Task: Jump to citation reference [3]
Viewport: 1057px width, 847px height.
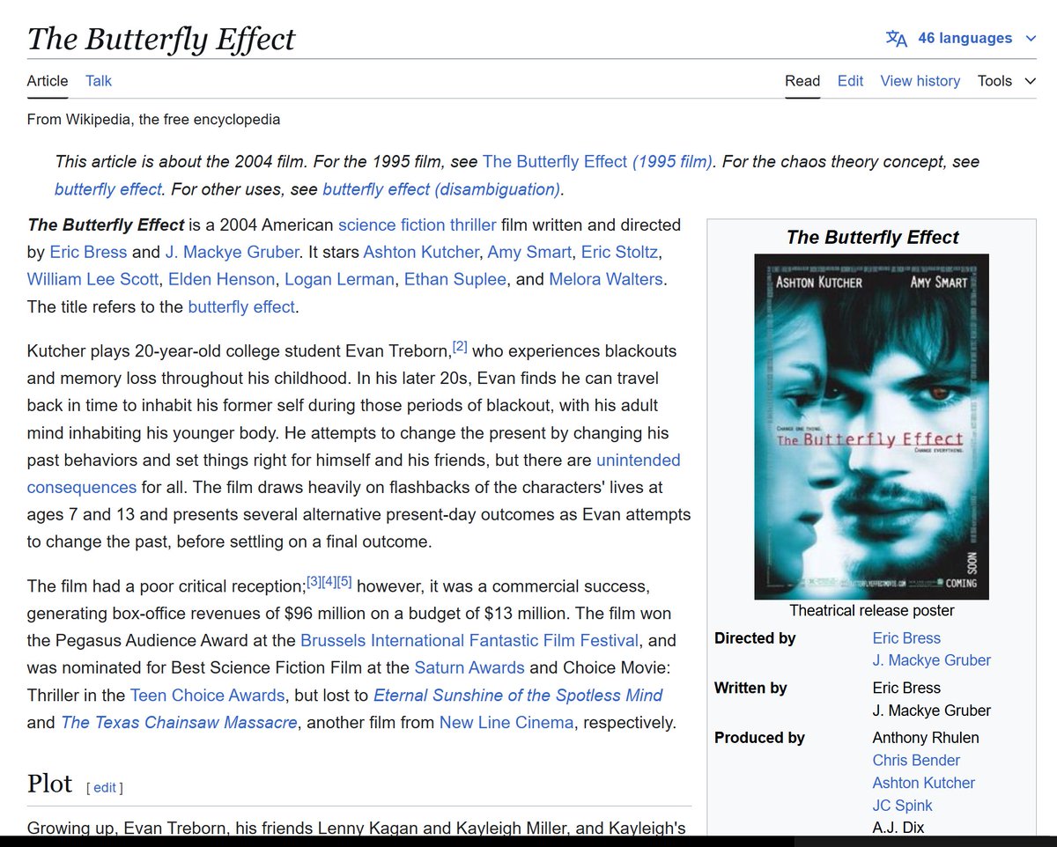Action: (313, 582)
